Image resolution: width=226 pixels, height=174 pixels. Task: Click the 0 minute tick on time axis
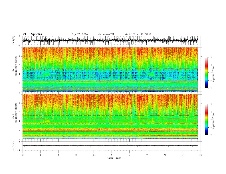pos(23,155)
